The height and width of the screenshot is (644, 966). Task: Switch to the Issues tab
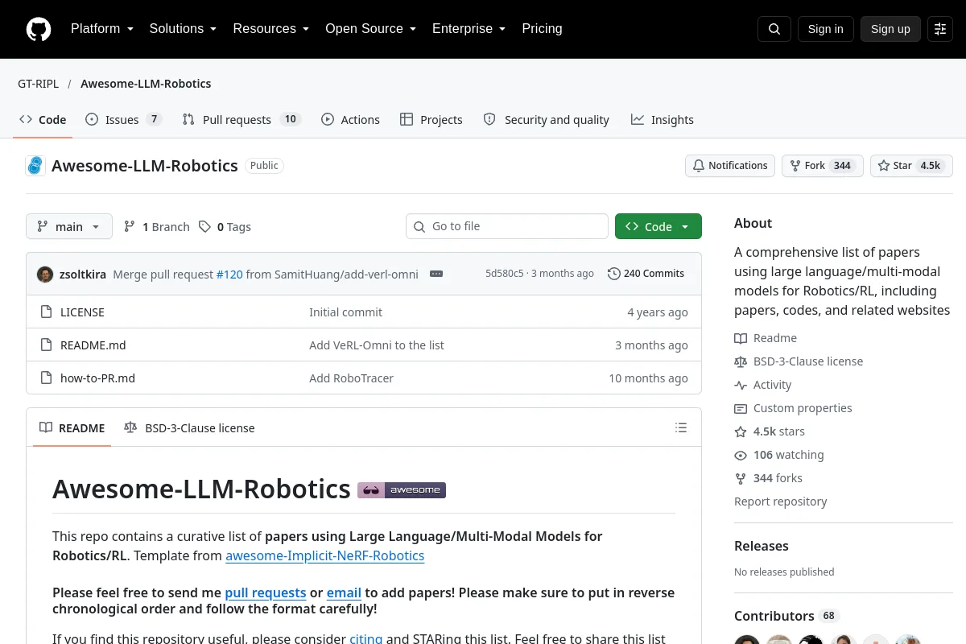click(x=124, y=120)
